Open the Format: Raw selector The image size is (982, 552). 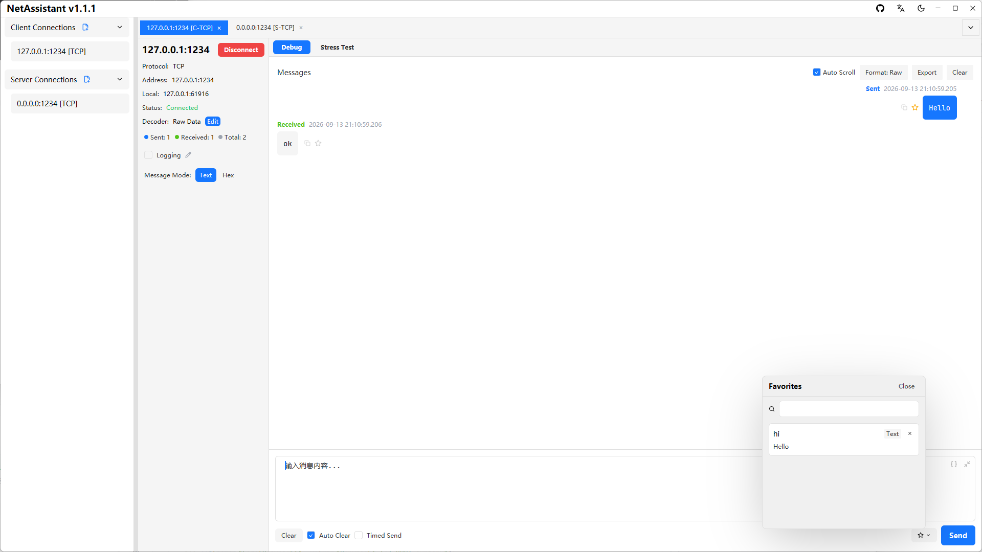[883, 72]
